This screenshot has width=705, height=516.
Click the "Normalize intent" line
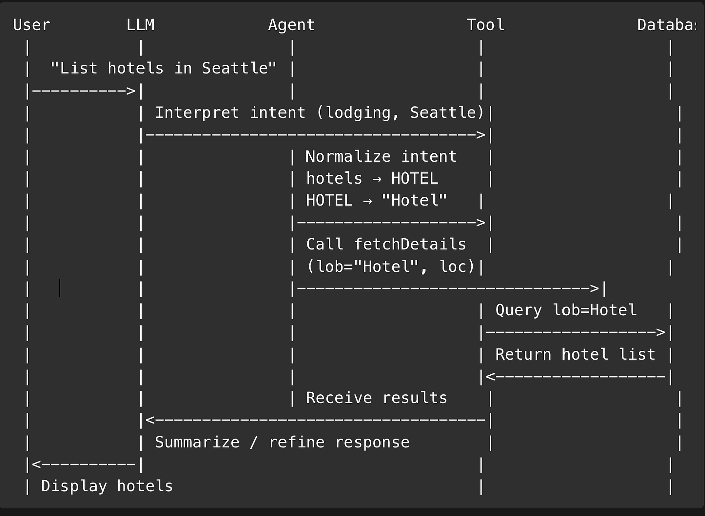click(x=381, y=156)
